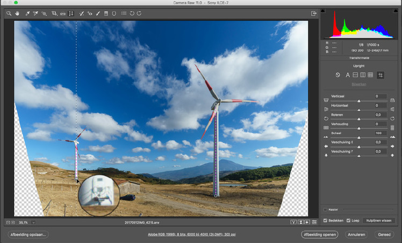This screenshot has height=243, width=402.
Task: Select the Spot Removal tool
Action: [81, 13]
